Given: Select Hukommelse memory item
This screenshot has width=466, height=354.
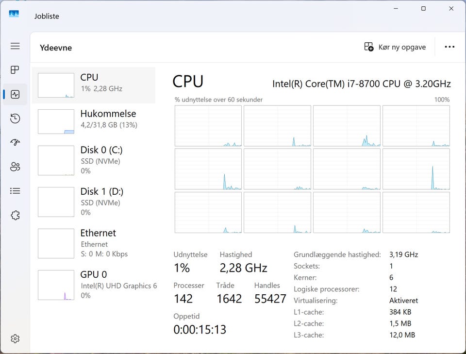Looking at the screenshot, I should (94, 121).
